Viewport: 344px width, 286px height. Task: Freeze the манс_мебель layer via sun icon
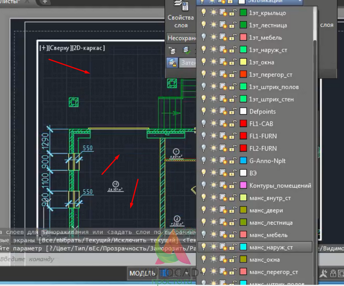213,234
